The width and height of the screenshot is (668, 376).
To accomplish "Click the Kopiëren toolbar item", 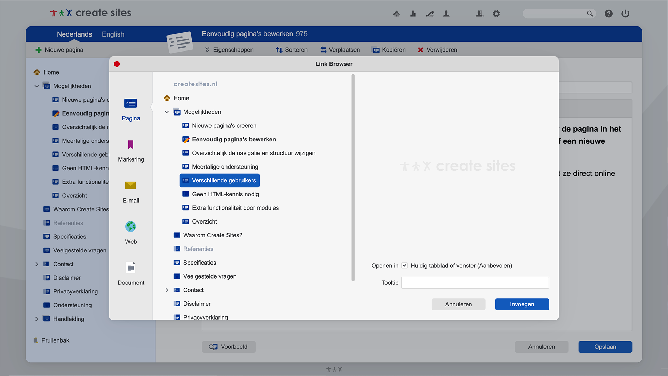I will [x=388, y=50].
